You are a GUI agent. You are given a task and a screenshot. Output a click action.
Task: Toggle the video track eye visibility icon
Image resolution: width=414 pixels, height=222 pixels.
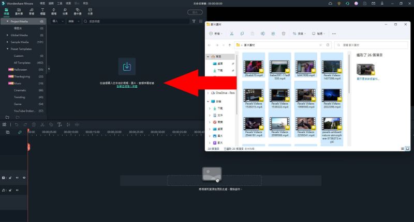click(x=24, y=178)
